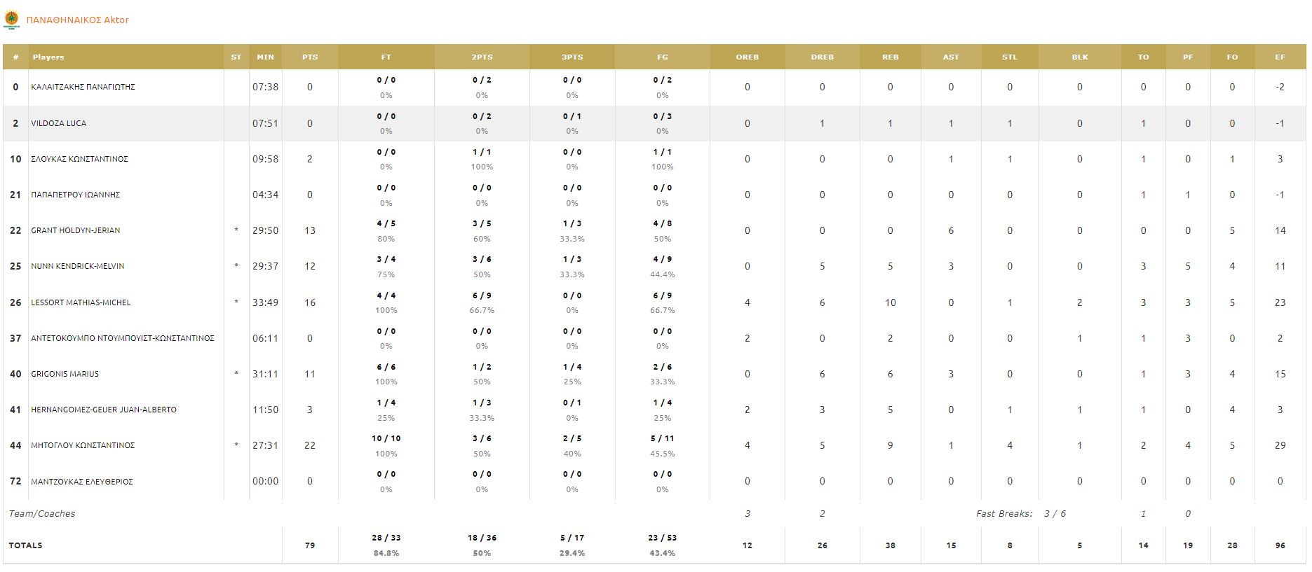Sort table by MIN column header

click(265, 57)
